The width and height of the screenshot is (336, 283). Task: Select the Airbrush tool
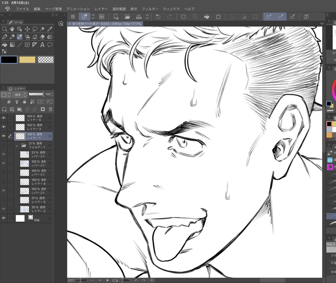point(27,37)
